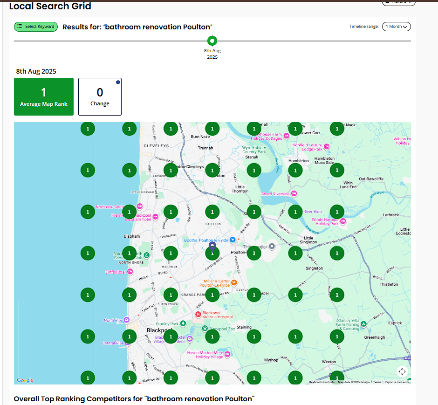Image resolution: width=438 pixels, height=405 pixels.
Task: Click the Blackpool Zoo map icon
Action: point(205,328)
